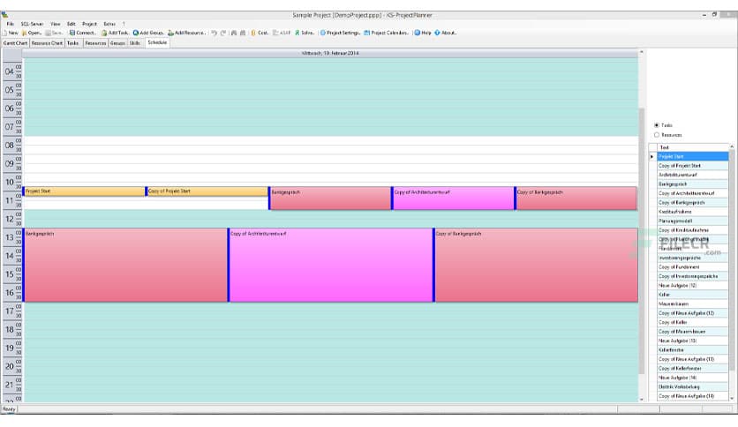Click the ASAP toolbar icon
Image resolution: width=738 pixels, height=427 pixels.
(275, 33)
